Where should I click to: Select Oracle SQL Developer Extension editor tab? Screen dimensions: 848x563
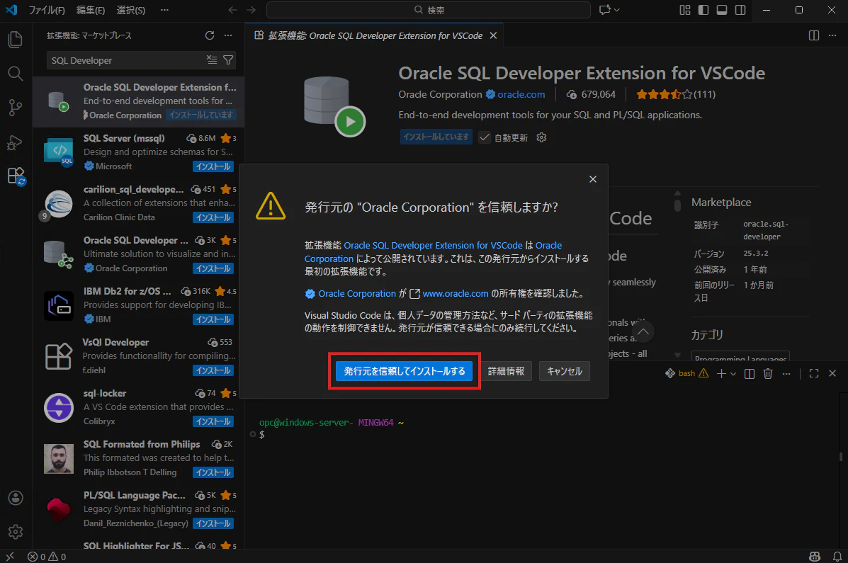(x=374, y=35)
